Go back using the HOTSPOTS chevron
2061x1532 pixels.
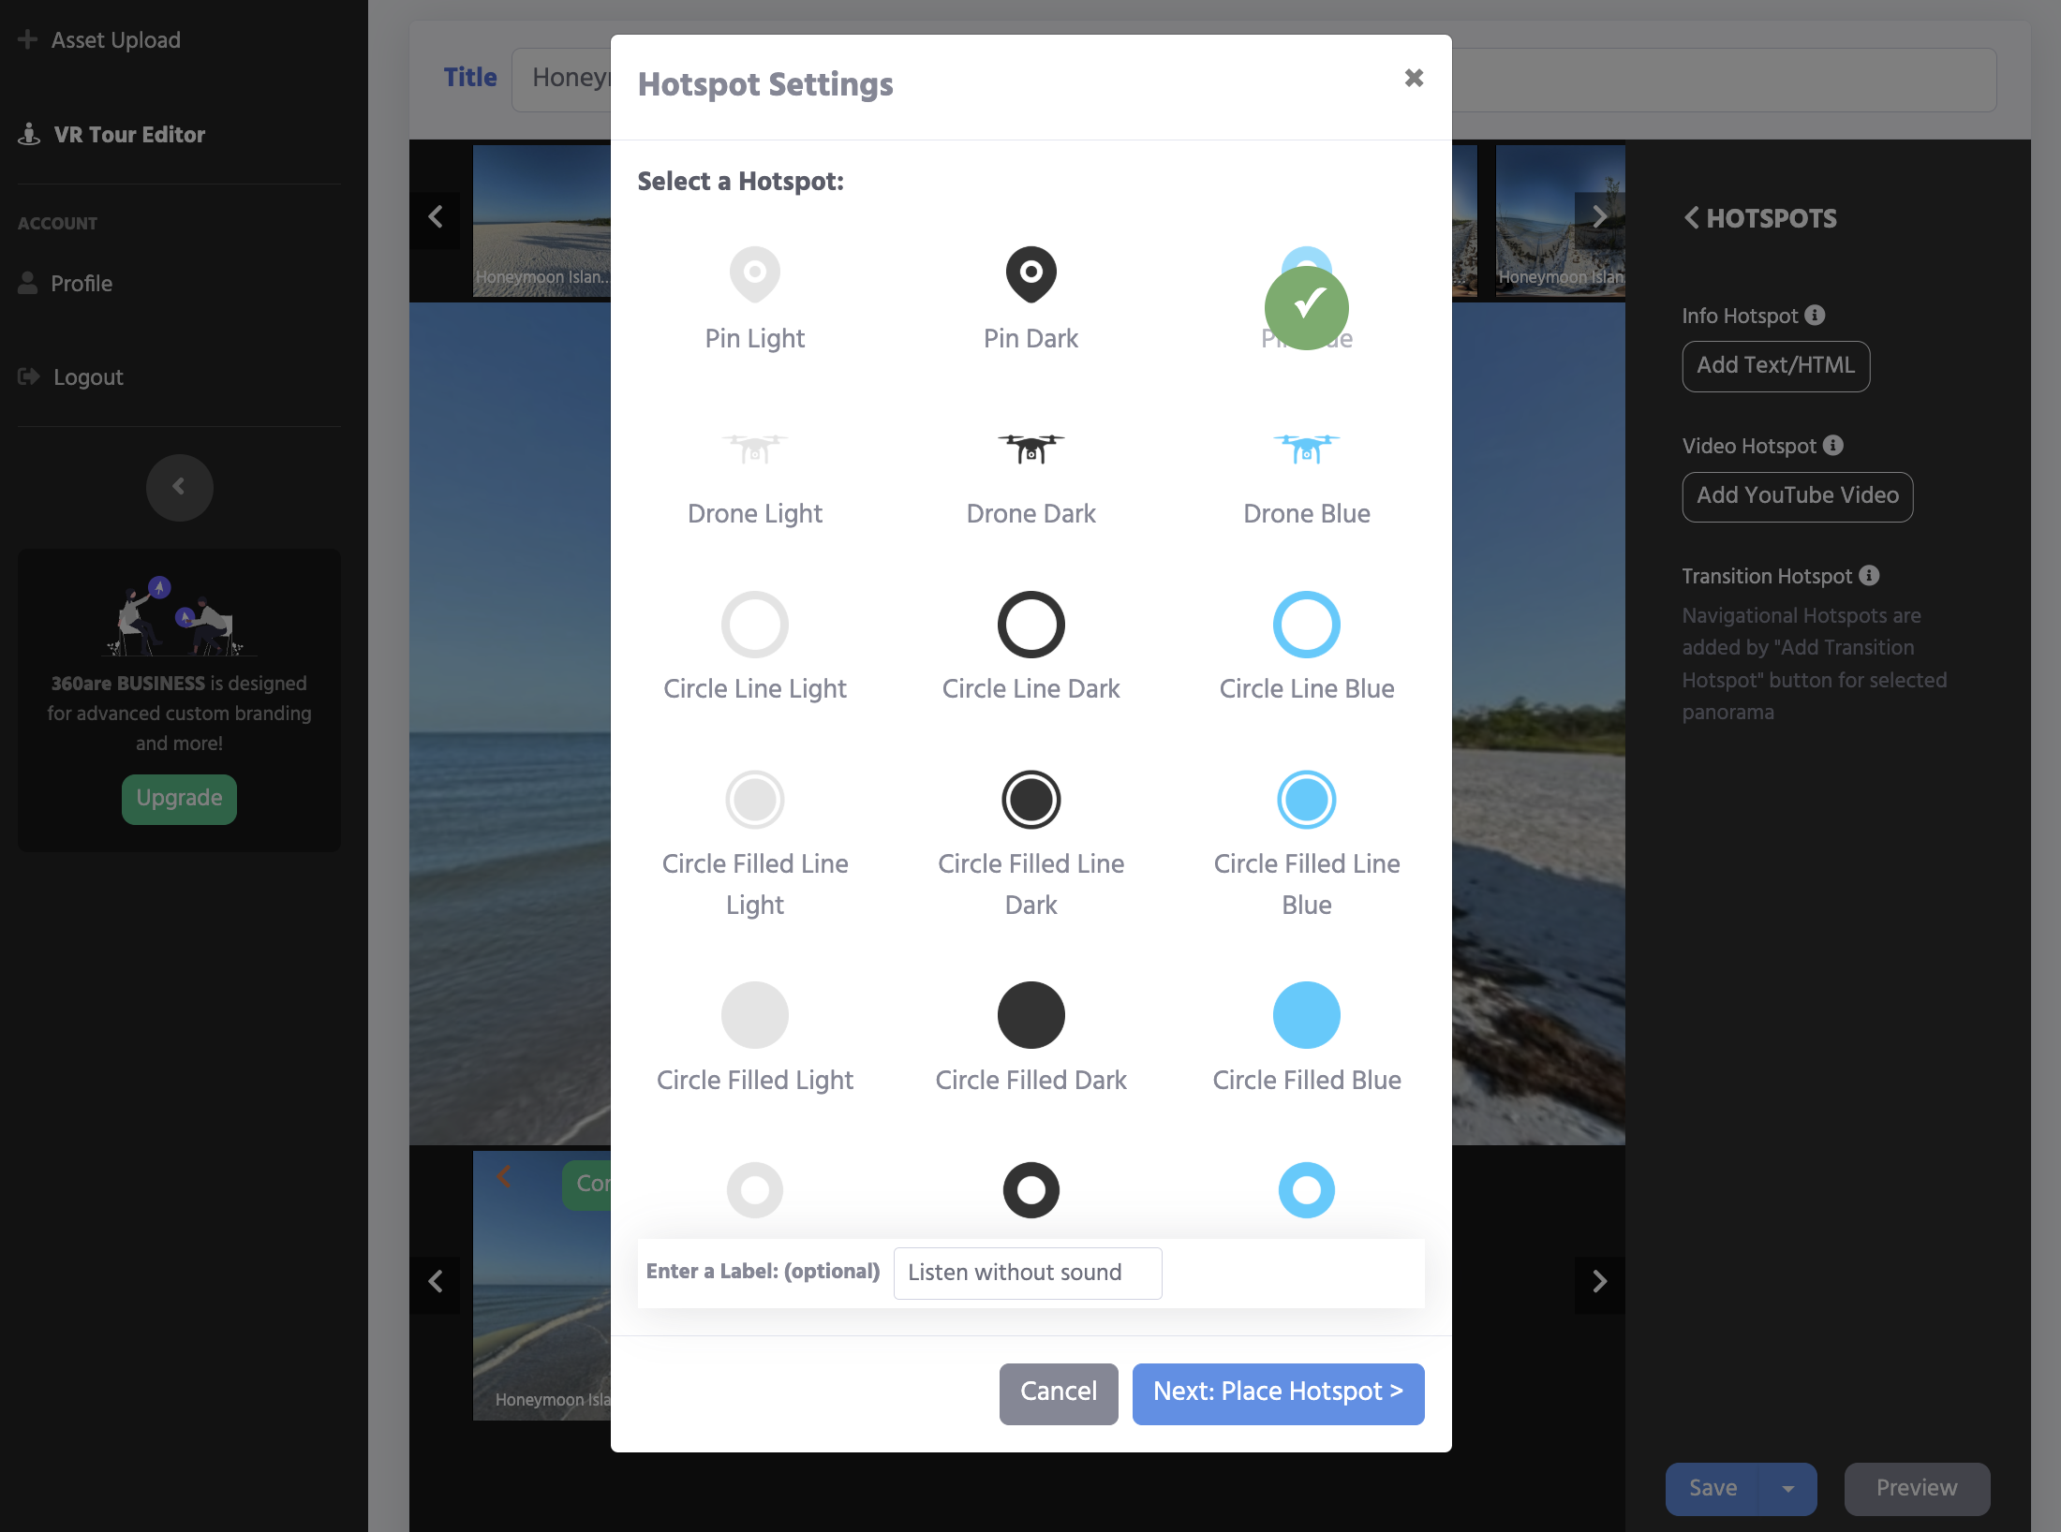(x=1692, y=218)
